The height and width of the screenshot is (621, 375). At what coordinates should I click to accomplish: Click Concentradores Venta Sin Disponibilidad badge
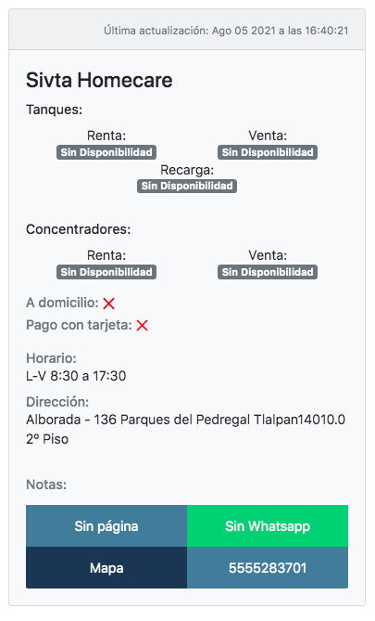click(x=268, y=272)
